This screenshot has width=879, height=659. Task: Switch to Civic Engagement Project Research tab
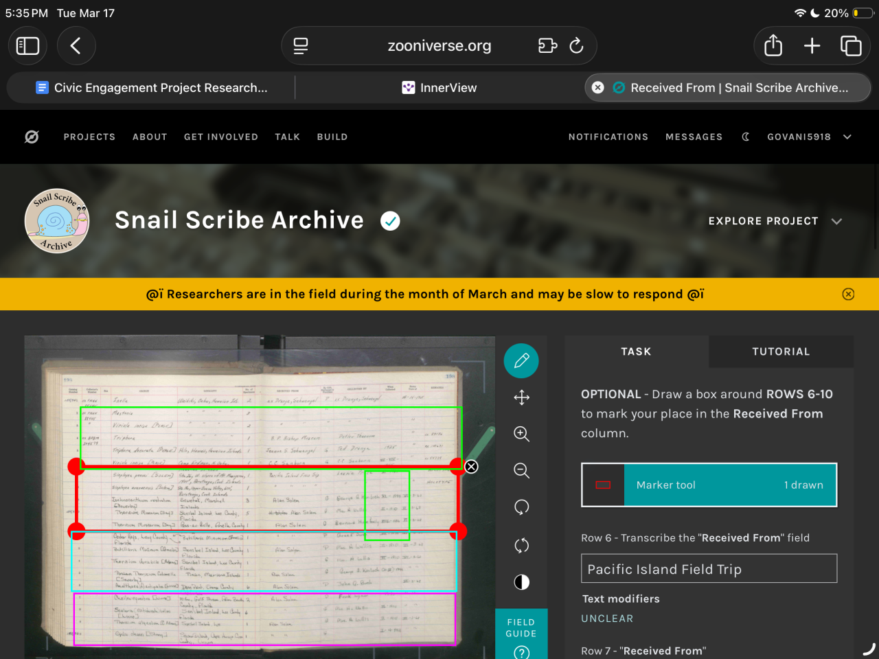coord(151,88)
